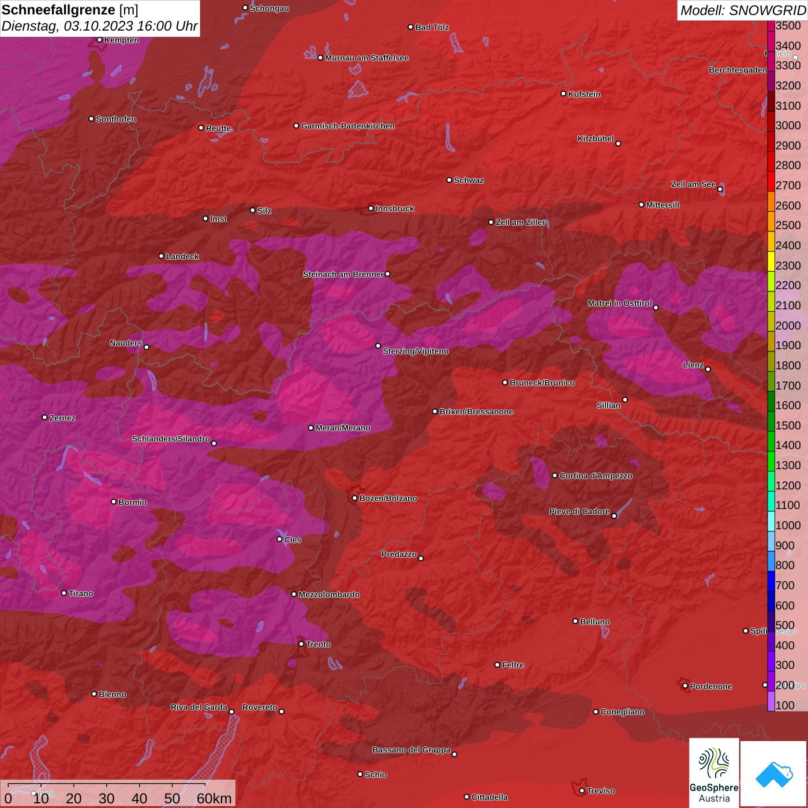Click the Pieve di Cadore label

[x=579, y=511]
